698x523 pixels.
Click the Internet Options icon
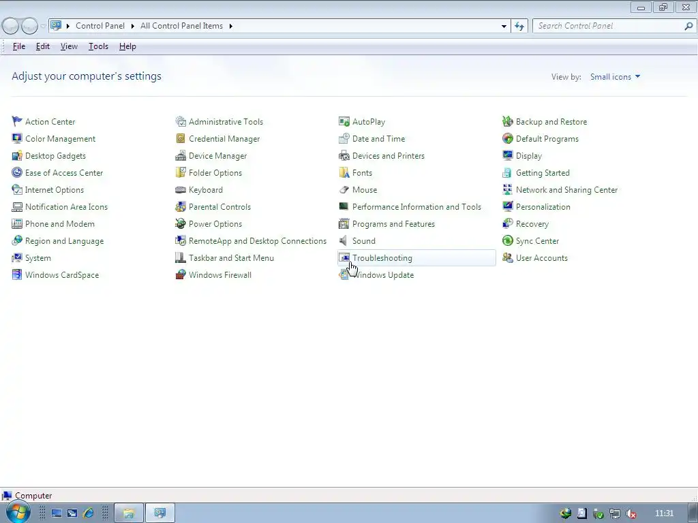click(x=17, y=189)
